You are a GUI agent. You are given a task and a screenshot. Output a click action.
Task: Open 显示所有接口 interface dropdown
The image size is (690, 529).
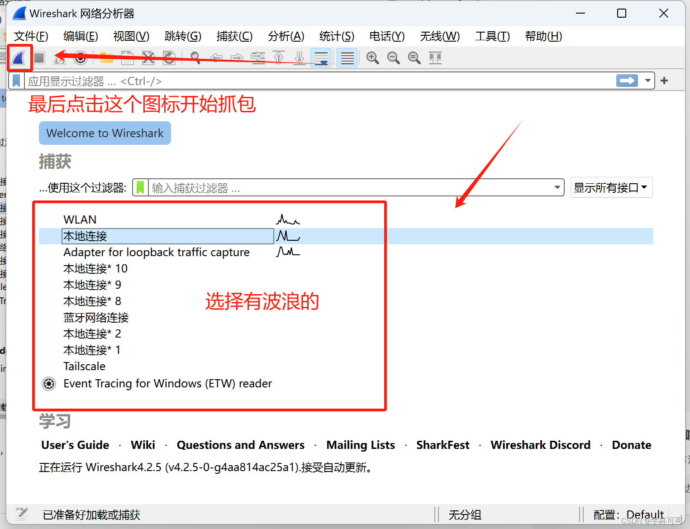pyautogui.click(x=611, y=187)
